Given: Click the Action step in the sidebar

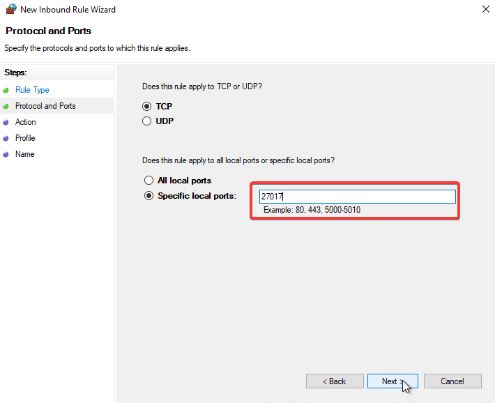Looking at the screenshot, I should coord(26,122).
